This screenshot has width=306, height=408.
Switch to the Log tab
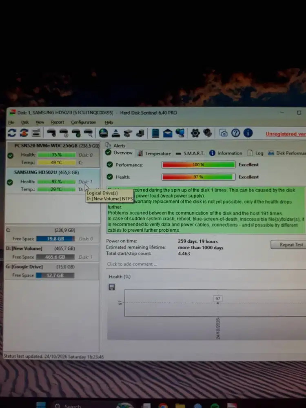(255, 153)
